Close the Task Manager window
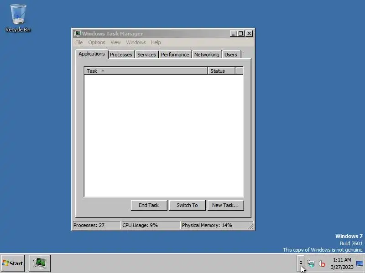This screenshot has height=273, width=365. tap(249, 34)
